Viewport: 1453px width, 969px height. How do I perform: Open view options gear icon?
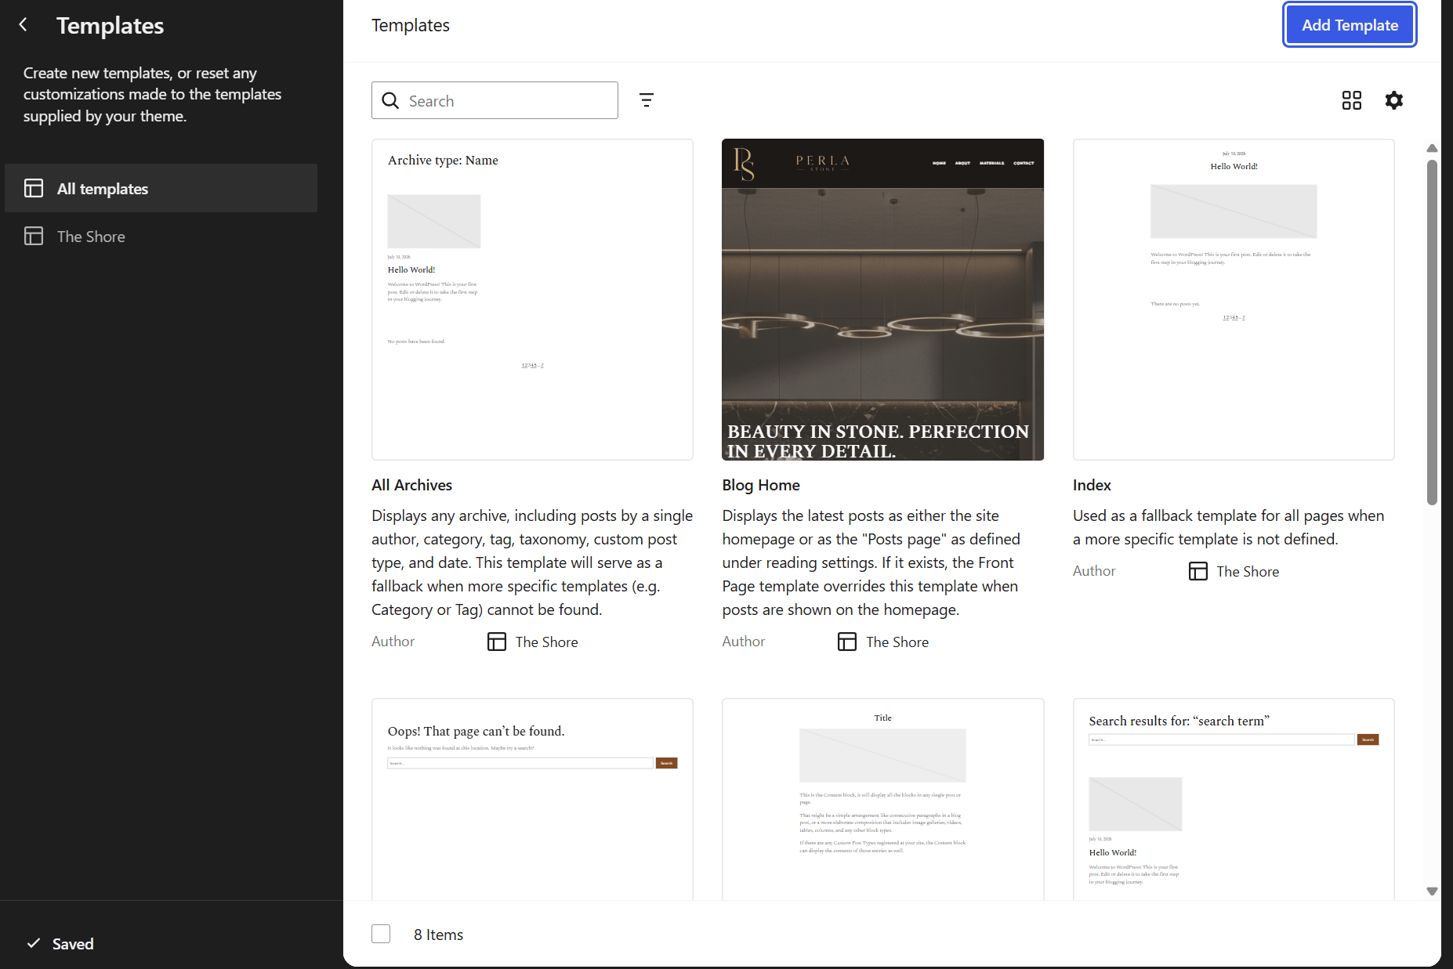pos(1394,100)
